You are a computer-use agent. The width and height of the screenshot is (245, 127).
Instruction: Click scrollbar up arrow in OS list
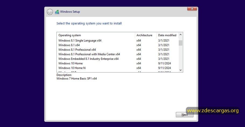[181, 35]
